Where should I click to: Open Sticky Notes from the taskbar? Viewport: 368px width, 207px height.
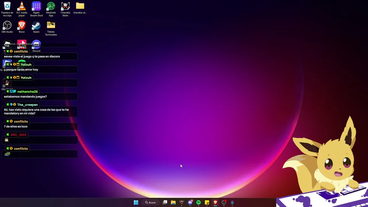207,203
